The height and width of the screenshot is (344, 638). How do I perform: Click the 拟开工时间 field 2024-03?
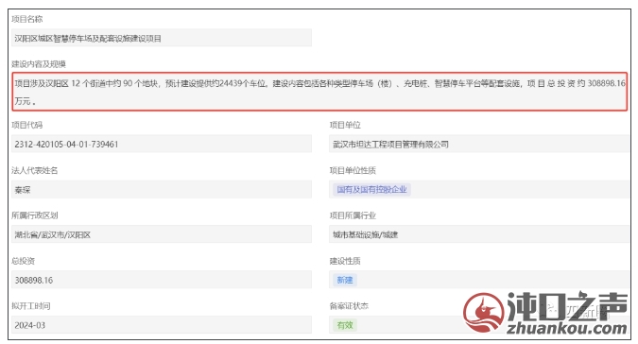162,325
